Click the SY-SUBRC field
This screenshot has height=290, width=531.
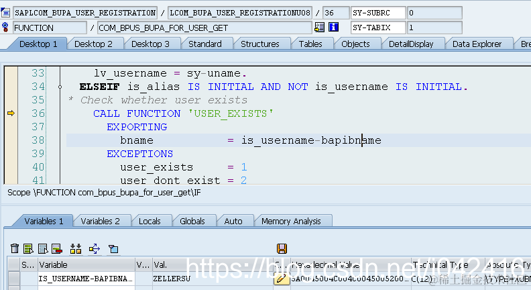[x=378, y=13]
